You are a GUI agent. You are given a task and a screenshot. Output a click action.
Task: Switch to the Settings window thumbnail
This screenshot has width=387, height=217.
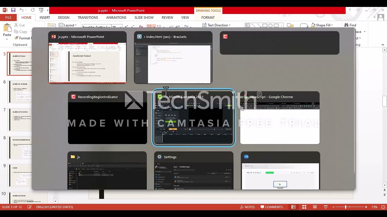tap(194, 171)
